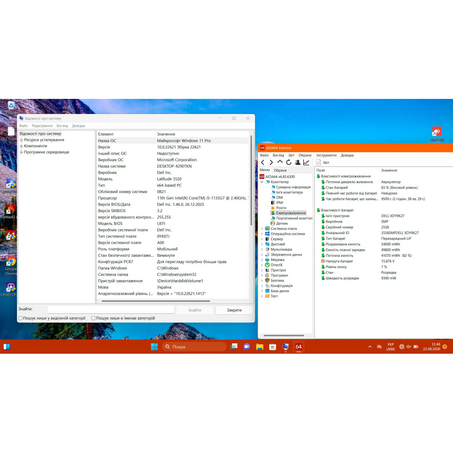This screenshot has width=453, height=453.
Task: Show hidden system tray icons
Action: [370, 347]
